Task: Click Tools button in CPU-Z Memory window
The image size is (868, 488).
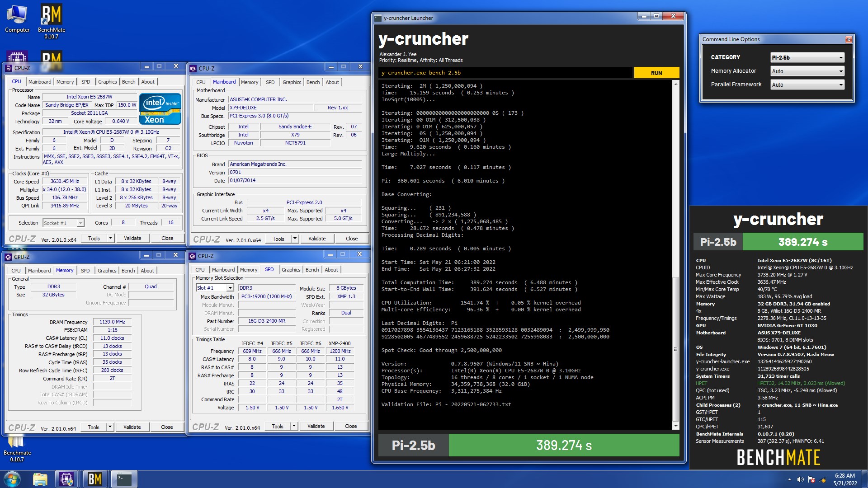Action: [x=94, y=427]
